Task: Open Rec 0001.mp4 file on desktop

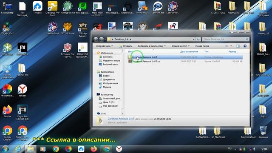Action: (23, 8)
